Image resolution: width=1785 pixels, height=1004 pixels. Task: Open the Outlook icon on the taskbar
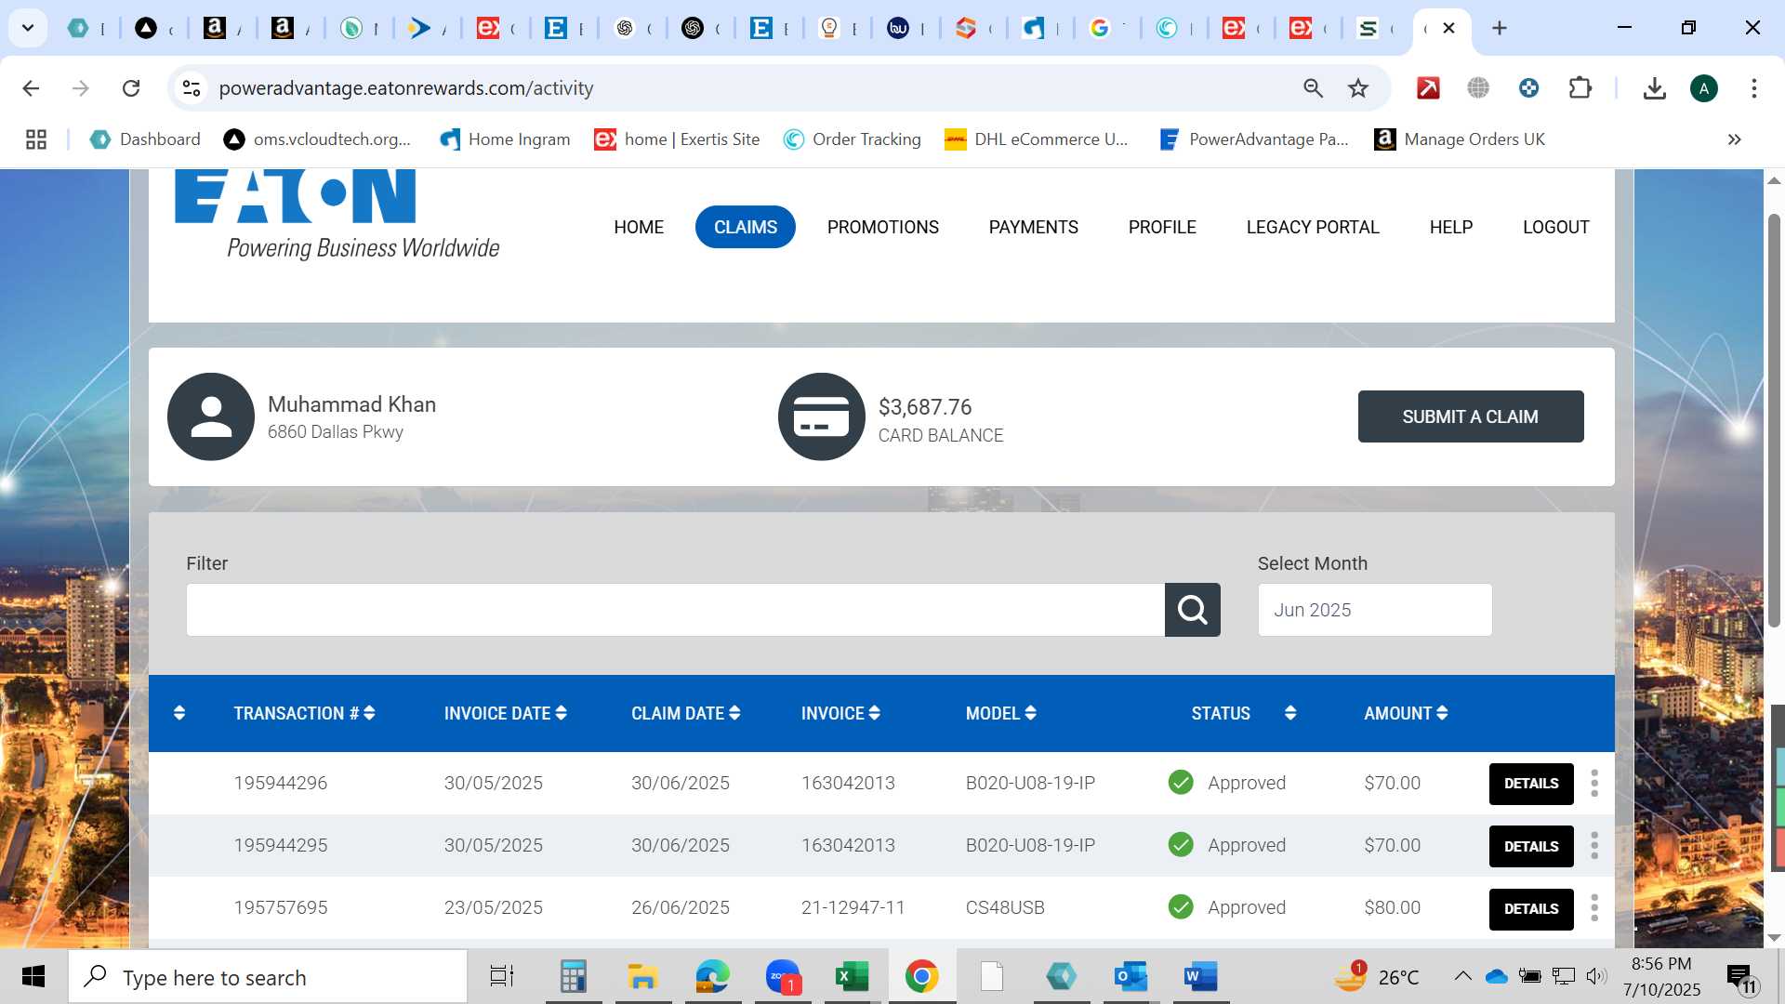pos(1130,976)
